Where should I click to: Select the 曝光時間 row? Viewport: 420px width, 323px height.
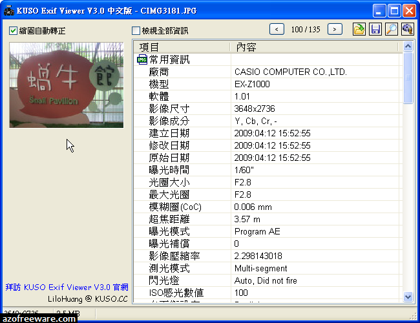click(268, 170)
